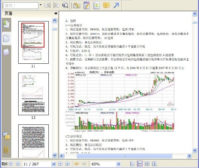Click the find previous icon
The height and width of the screenshot is (168, 199).
pyautogui.click(x=48, y=5)
